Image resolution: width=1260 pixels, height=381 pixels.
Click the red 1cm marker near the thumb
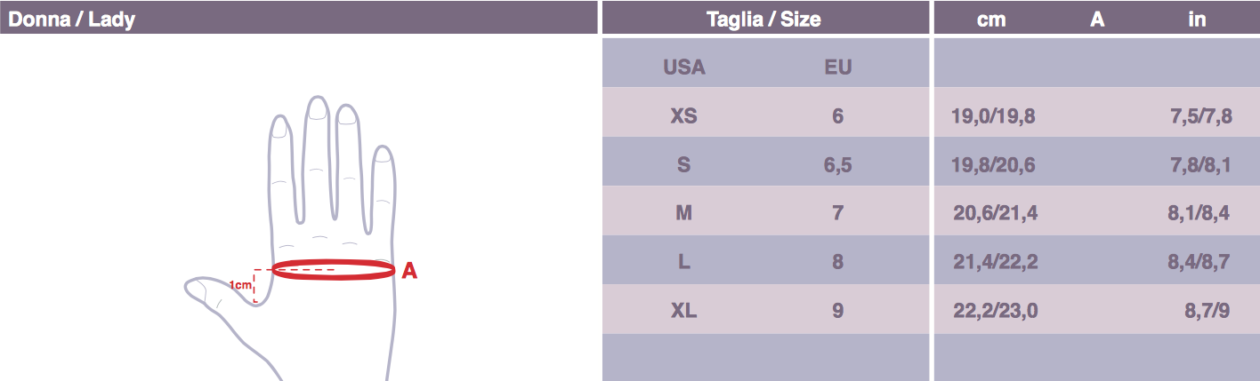(x=240, y=285)
